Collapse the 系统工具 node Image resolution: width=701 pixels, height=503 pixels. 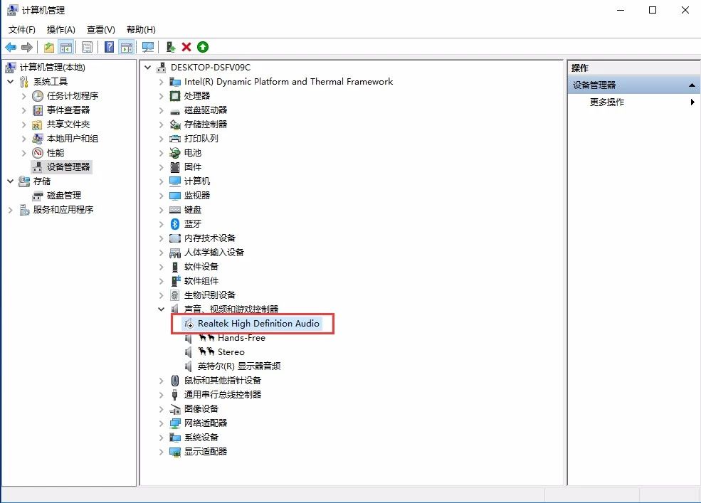click(10, 82)
